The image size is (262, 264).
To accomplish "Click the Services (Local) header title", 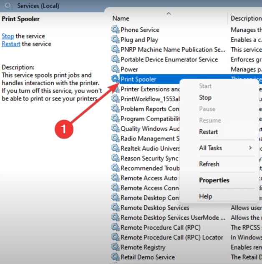I will [x=38, y=6].
